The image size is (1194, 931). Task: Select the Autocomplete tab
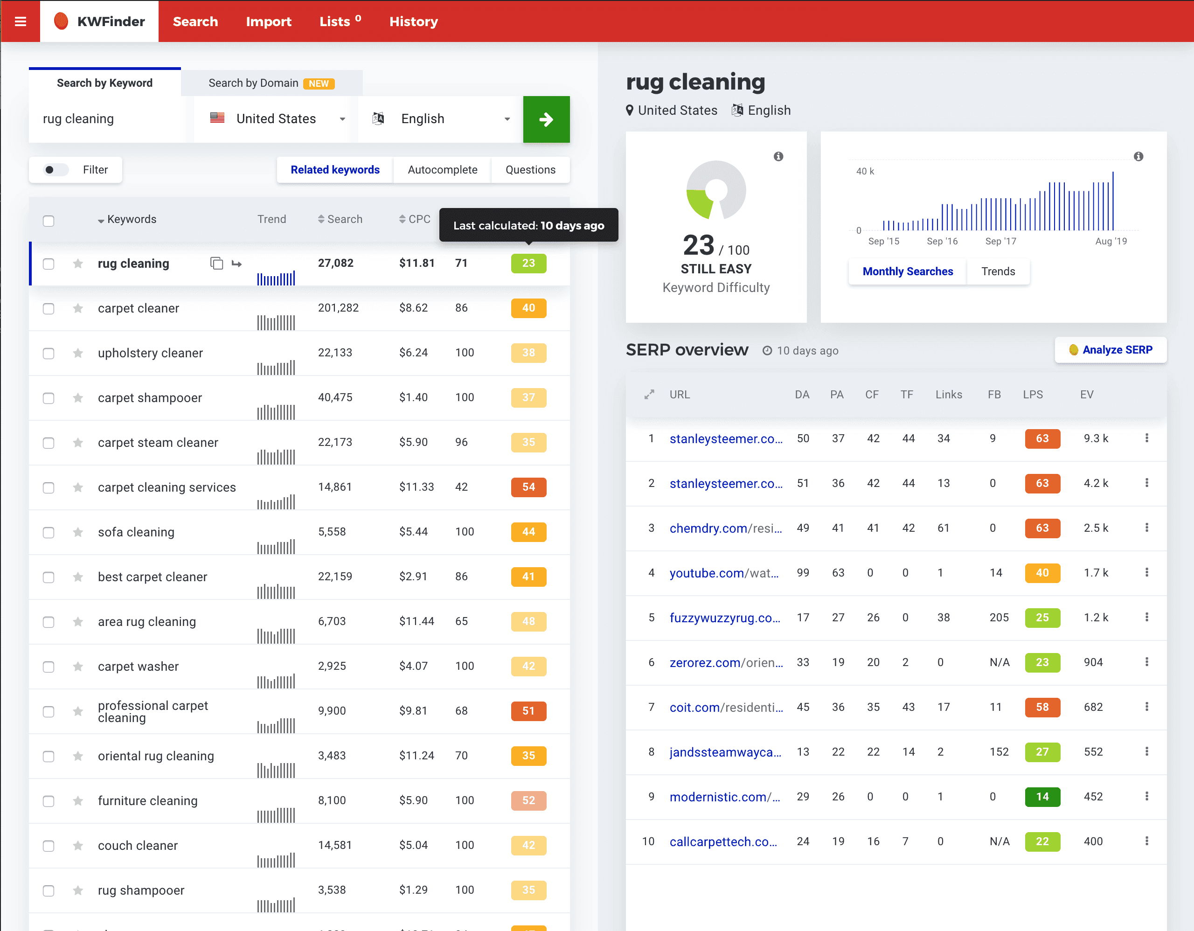click(442, 170)
